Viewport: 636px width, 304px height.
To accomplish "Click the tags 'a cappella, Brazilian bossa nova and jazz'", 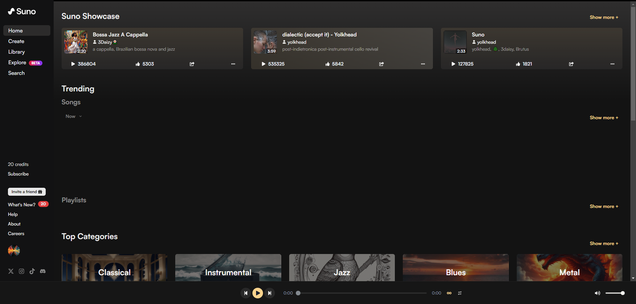I will coord(134,49).
